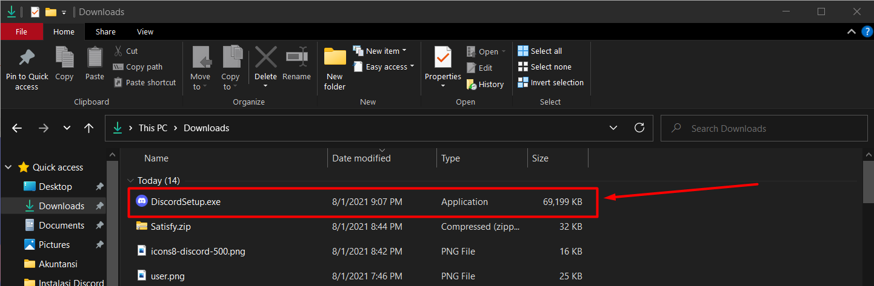Open the File ribbon tab
Viewport: 874px width, 286px height.
[x=21, y=32]
